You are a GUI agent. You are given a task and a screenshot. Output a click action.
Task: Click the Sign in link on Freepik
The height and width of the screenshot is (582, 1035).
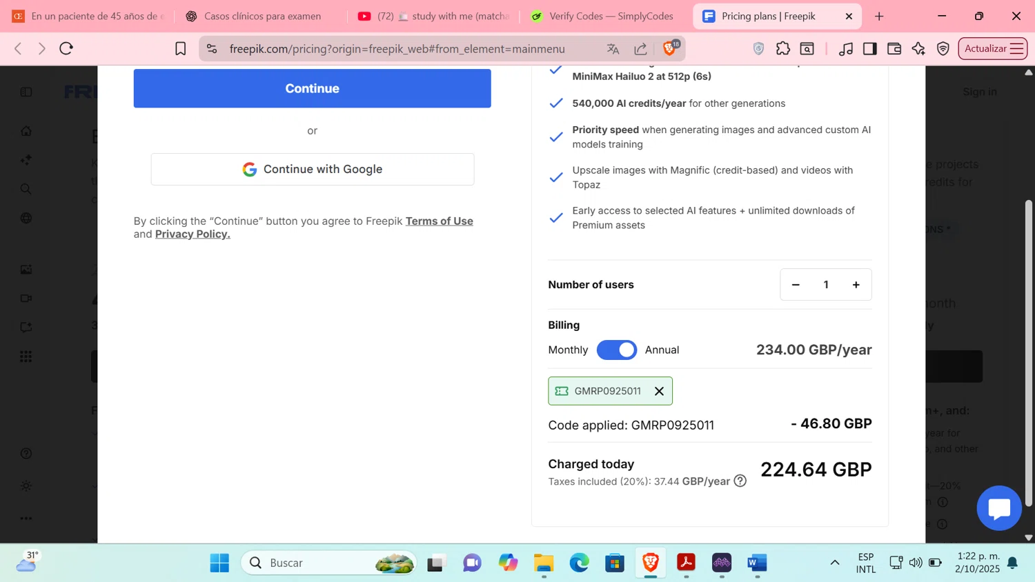click(980, 92)
